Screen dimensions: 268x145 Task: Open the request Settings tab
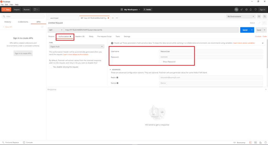127,37
